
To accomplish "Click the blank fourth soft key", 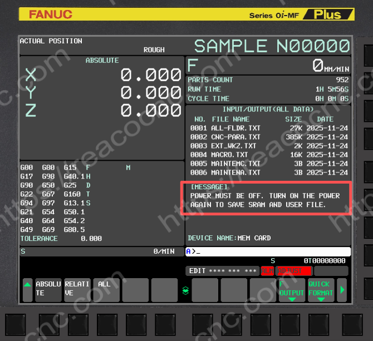I will [135, 290].
